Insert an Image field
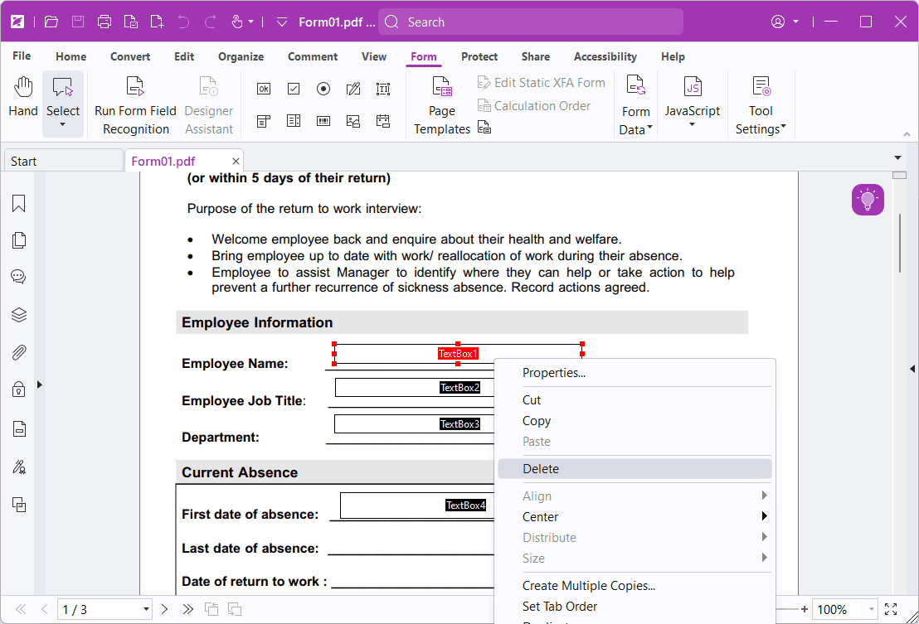Image resolution: width=919 pixels, height=624 pixels. 353,120
